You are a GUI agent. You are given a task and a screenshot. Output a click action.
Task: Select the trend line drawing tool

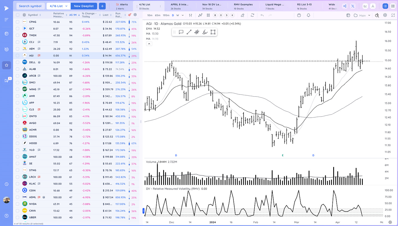(189, 32)
